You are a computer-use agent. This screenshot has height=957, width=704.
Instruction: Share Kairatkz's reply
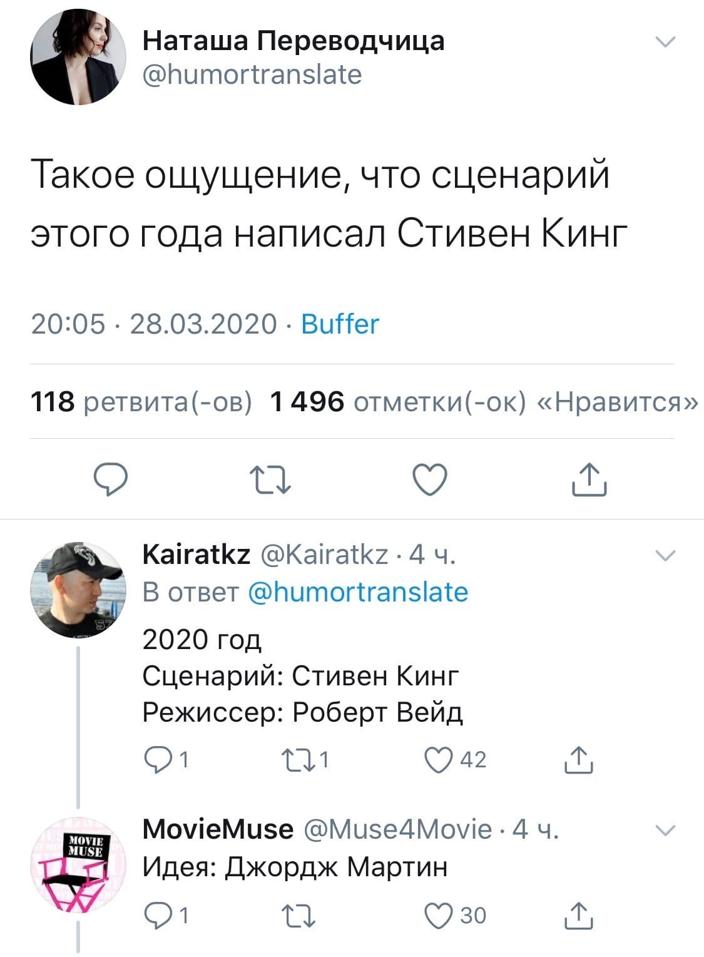579,759
